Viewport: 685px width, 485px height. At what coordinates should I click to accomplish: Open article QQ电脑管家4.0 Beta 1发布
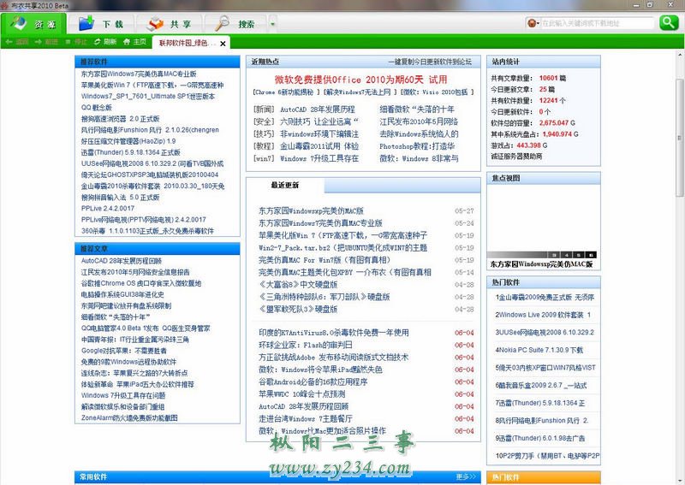tap(146, 328)
